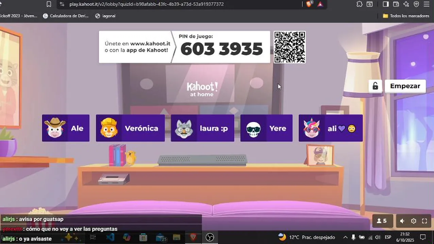Viewport: 434px width, 244px height.
Task: Toggle the game lock padlock icon
Action: 375,86
